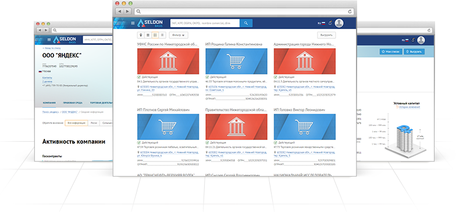Open notifications bell in center window
This screenshot has width=470, height=212.
coord(330,23)
